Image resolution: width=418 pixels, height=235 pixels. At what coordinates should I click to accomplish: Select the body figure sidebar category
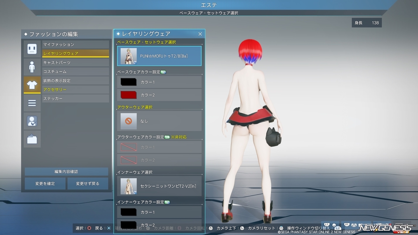coord(32,67)
